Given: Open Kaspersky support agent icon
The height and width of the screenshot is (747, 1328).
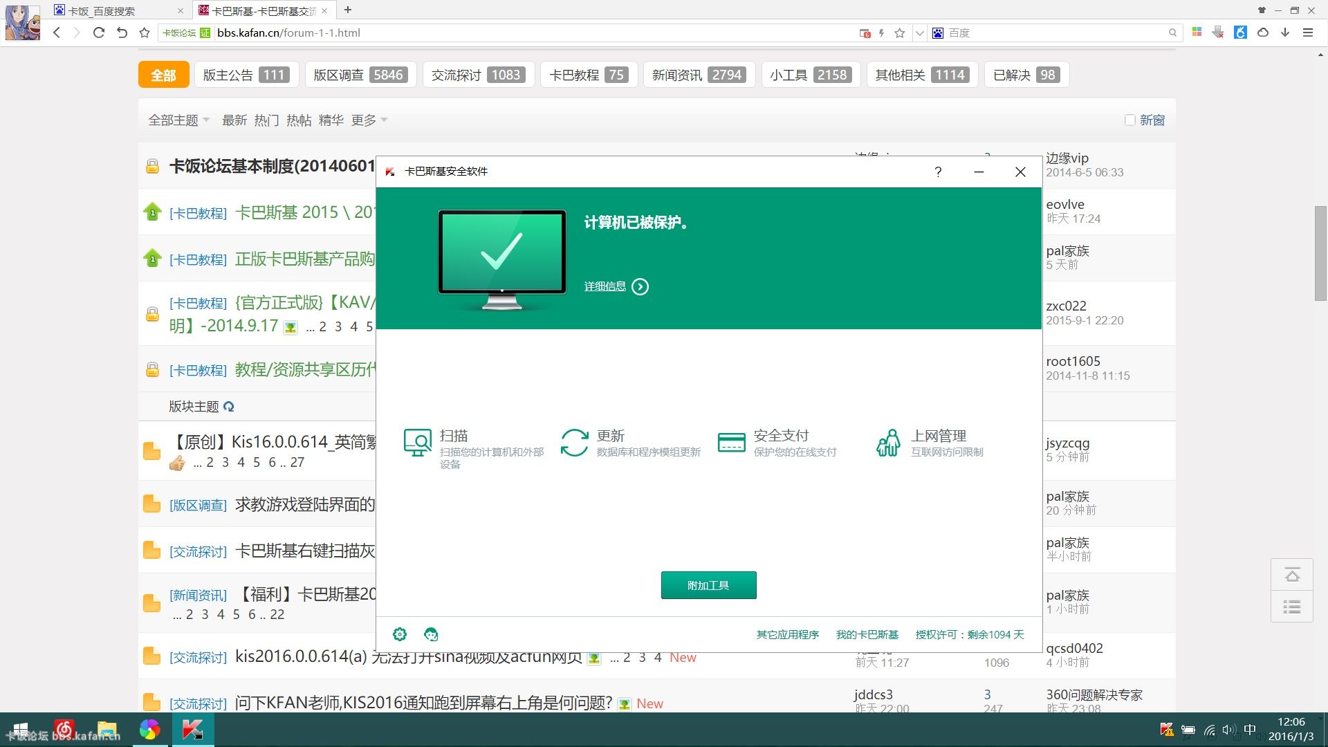Looking at the screenshot, I should (x=431, y=634).
